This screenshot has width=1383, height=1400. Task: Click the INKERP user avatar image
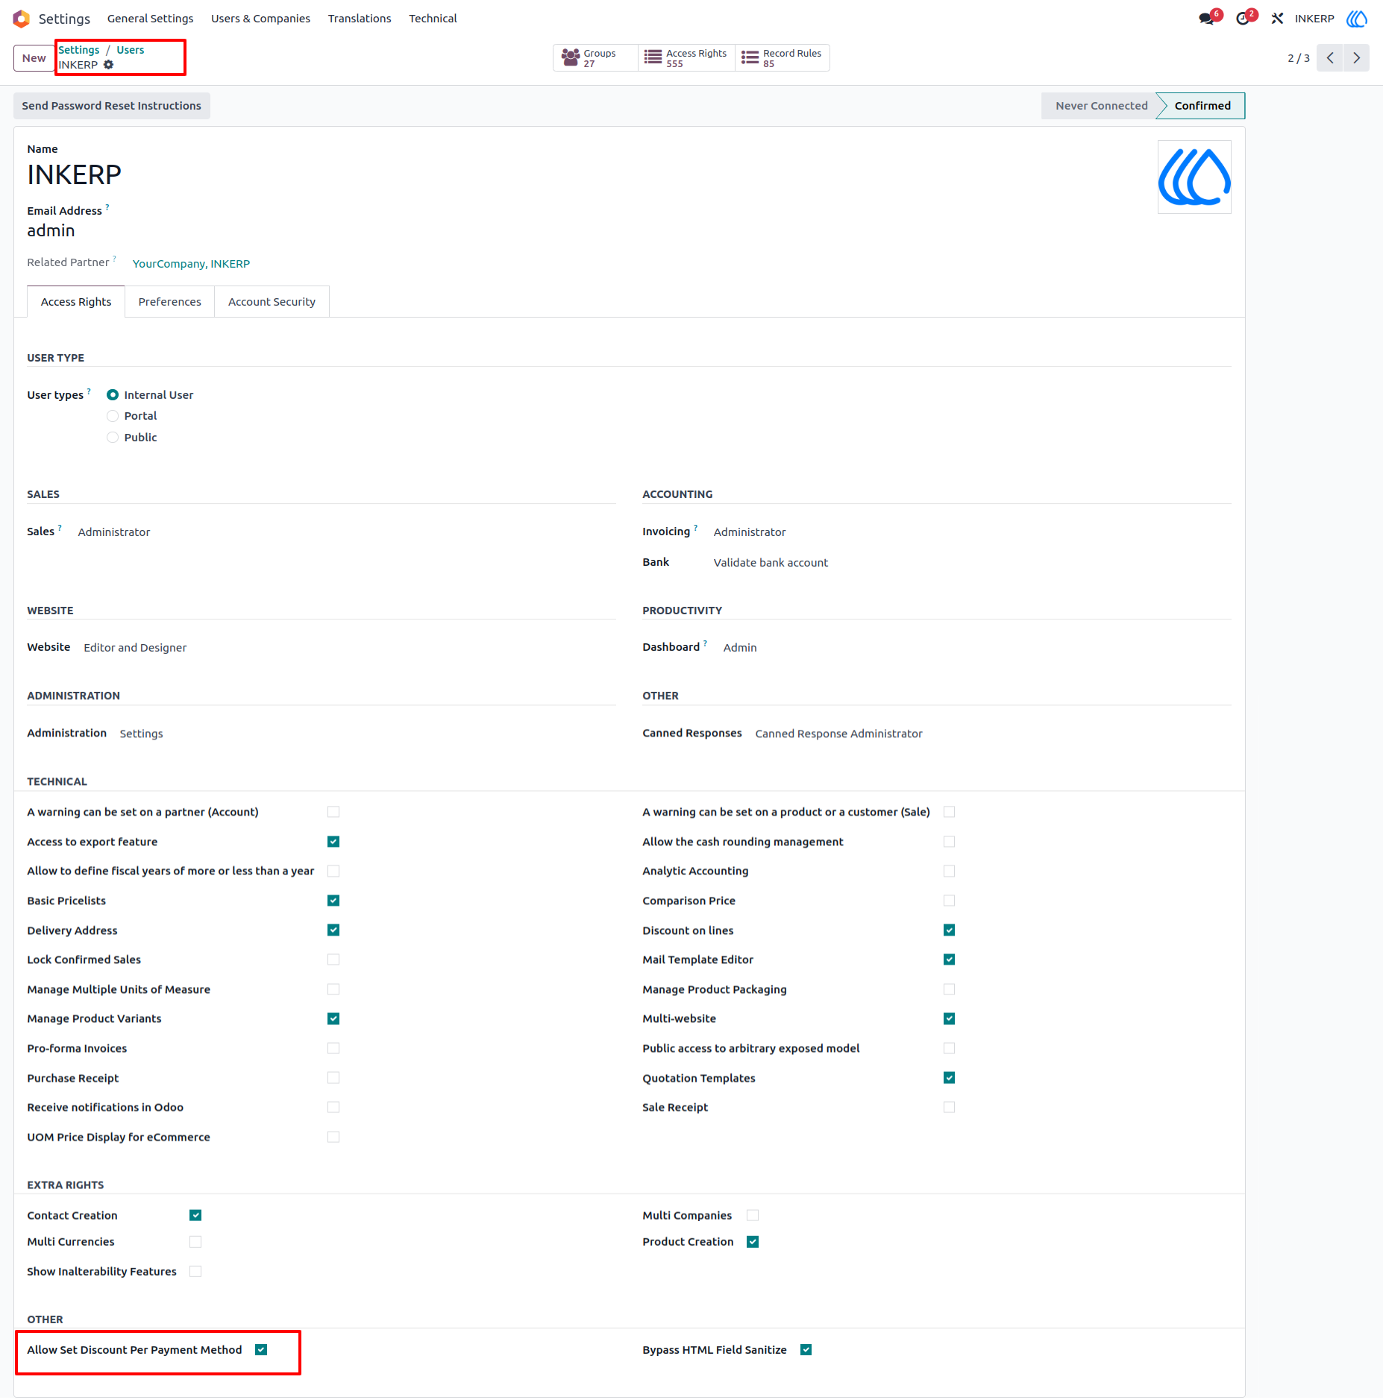(1194, 177)
